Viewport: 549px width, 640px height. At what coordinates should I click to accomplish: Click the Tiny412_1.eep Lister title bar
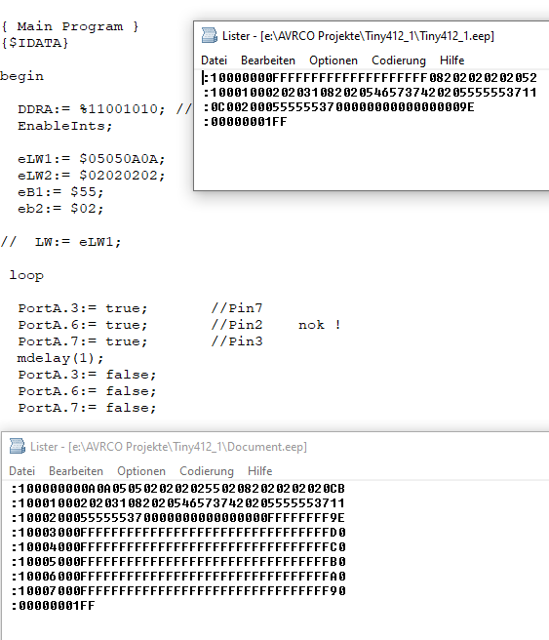click(372, 36)
